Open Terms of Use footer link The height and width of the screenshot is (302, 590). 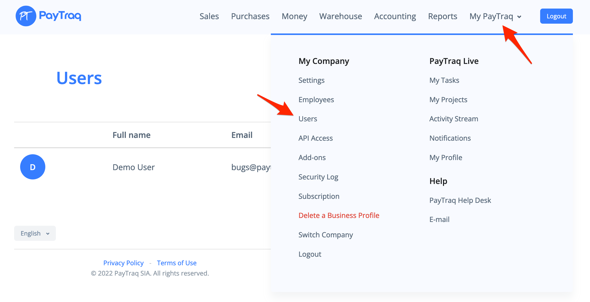pyautogui.click(x=177, y=263)
